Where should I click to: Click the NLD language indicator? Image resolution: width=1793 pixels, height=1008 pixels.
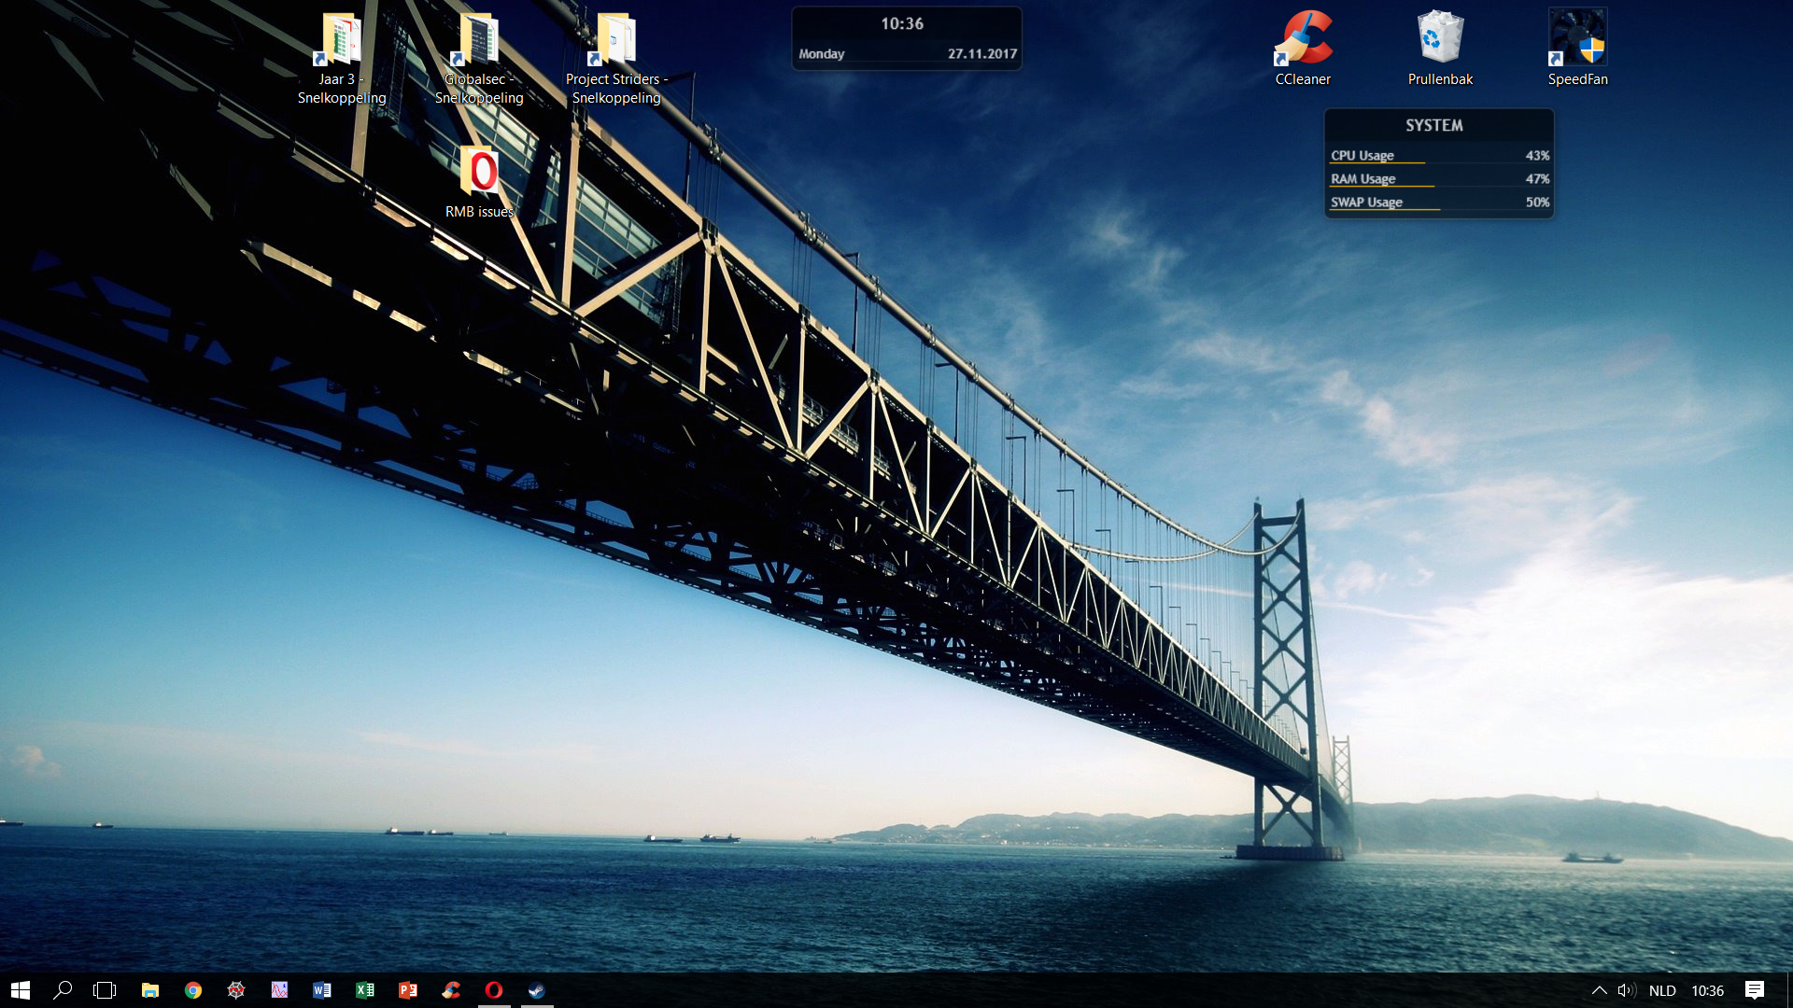point(1662,990)
